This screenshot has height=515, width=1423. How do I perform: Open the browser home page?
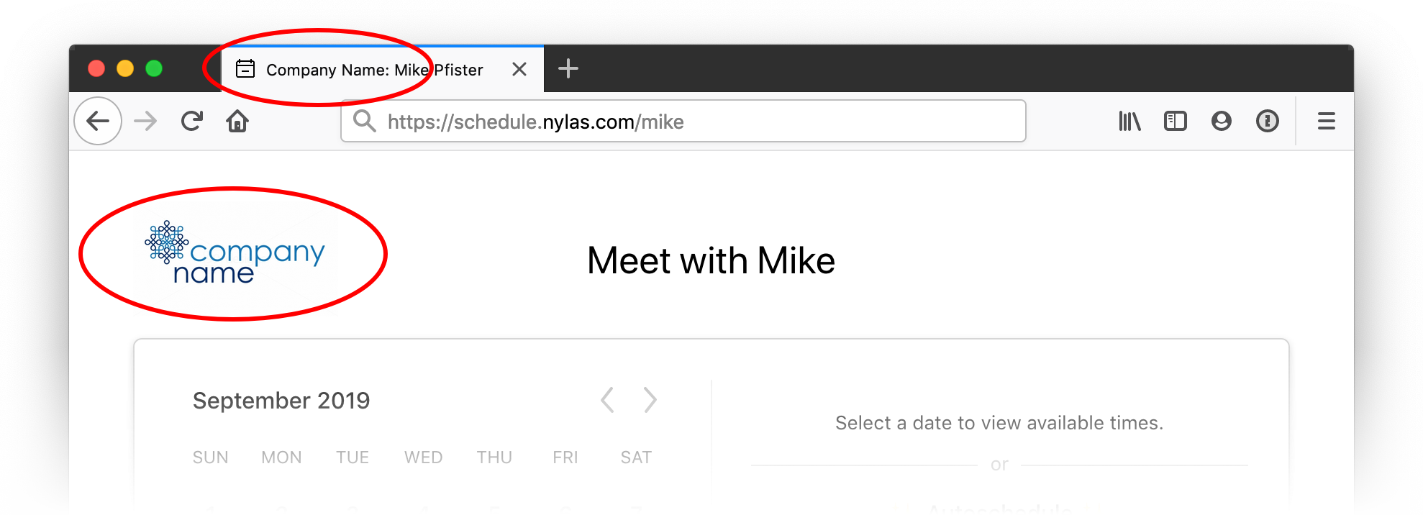[237, 121]
